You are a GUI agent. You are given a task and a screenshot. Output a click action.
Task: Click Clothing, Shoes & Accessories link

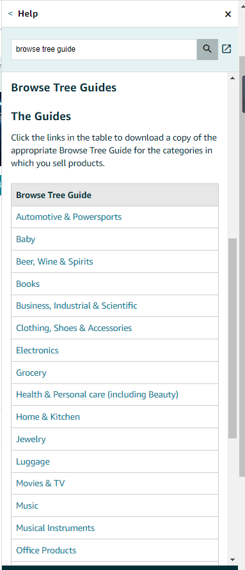pos(74,328)
